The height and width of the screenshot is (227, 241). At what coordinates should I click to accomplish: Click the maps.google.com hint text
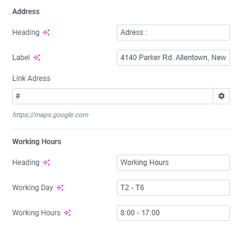50,115
